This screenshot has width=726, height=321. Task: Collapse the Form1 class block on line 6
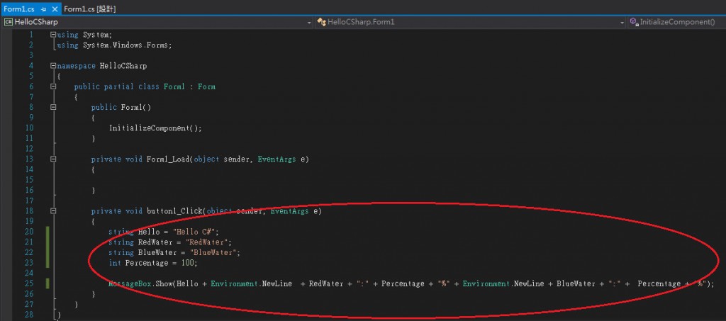(x=53, y=86)
